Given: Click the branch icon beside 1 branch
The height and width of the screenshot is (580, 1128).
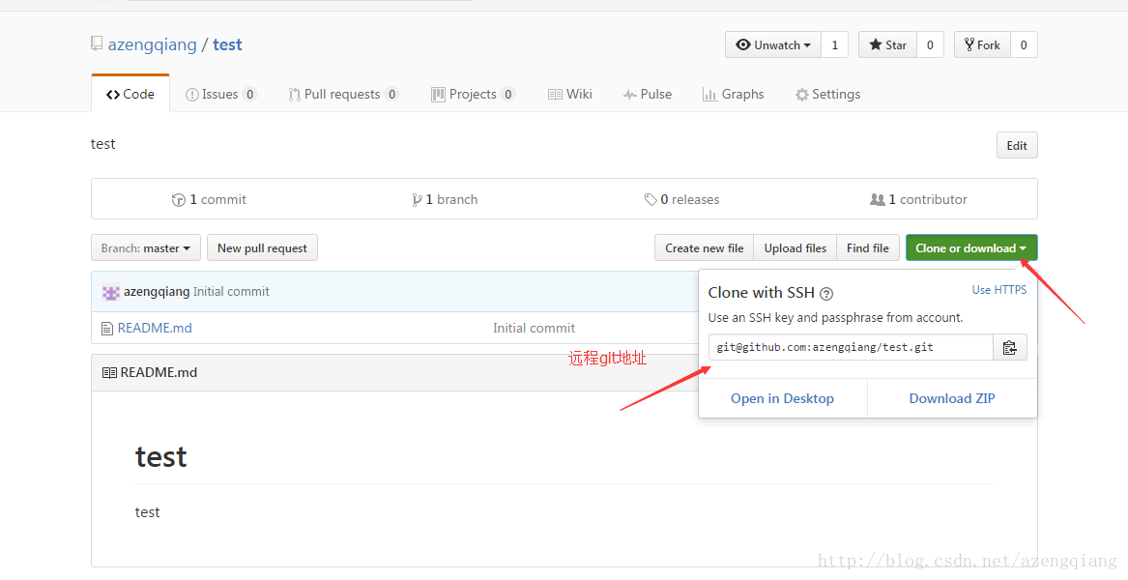Looking at the screenshot, I should [417, 200].
